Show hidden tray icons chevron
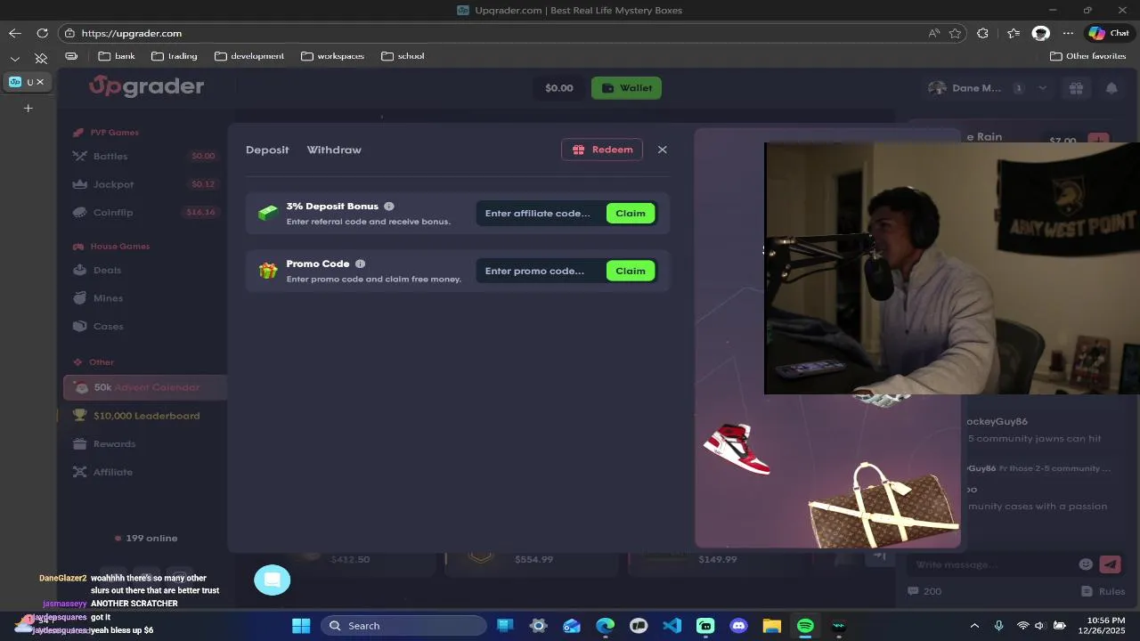Screen dimensions: 1140x641 [x=974, y=626]
